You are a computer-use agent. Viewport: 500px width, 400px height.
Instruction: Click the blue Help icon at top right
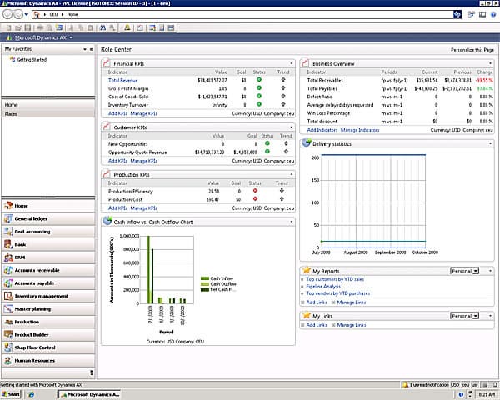[x=493, y=14]
